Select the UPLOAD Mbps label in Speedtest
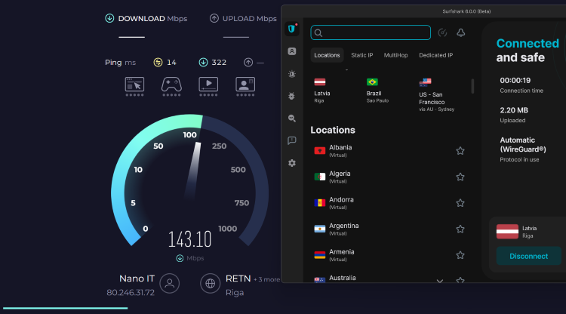 click(x=250, y=18)
